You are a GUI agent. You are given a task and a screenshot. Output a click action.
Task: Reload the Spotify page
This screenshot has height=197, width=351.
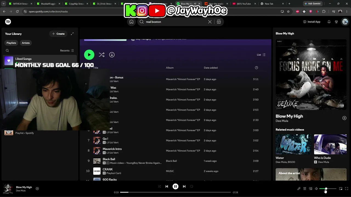17,11
